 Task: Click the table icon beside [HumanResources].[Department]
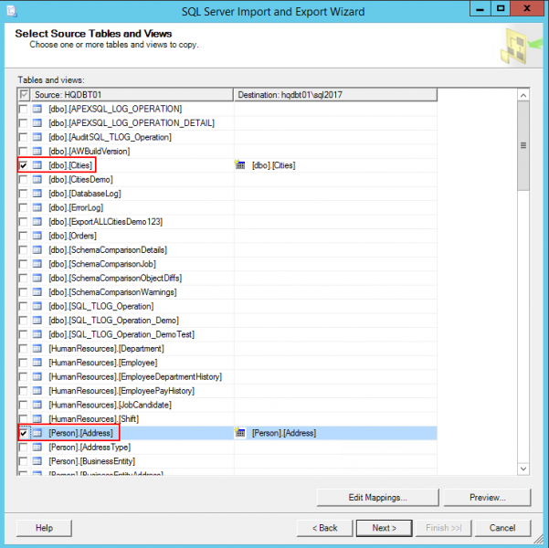[x=37, y=348]
